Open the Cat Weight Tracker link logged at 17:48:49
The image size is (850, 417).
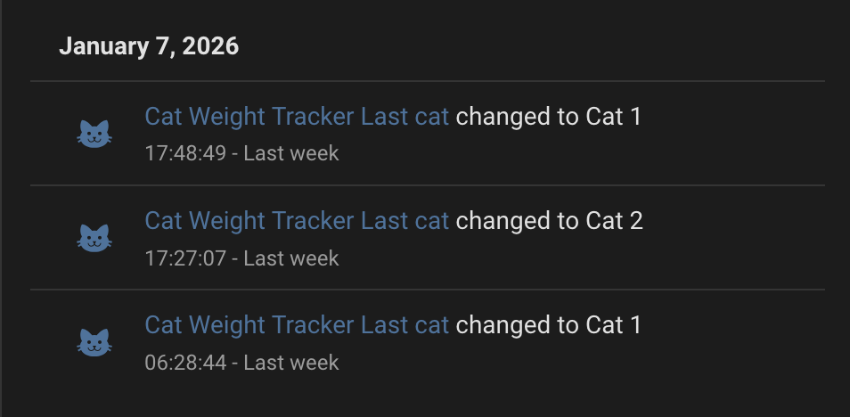(x=297, y=117)
